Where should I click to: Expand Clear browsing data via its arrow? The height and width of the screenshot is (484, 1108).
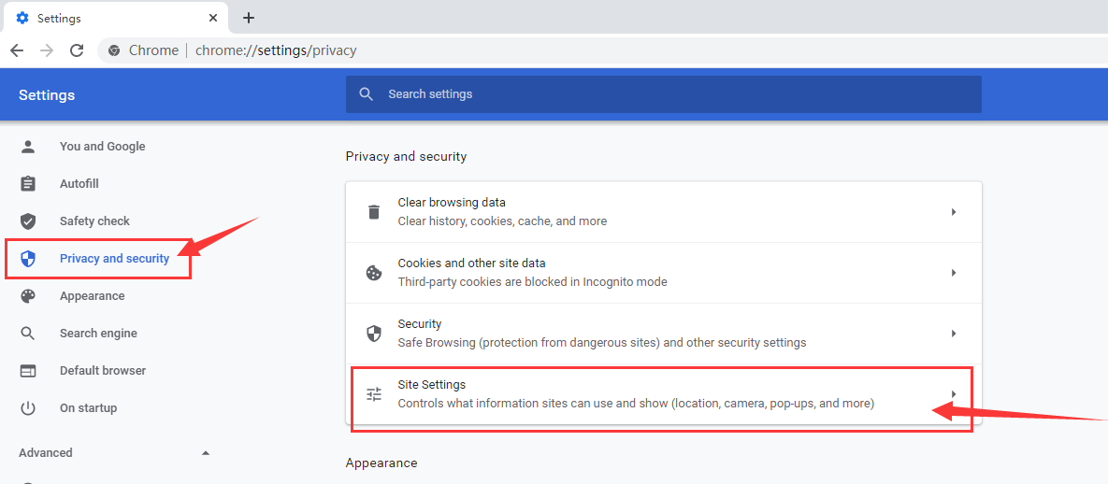click(x=953, y=212)
